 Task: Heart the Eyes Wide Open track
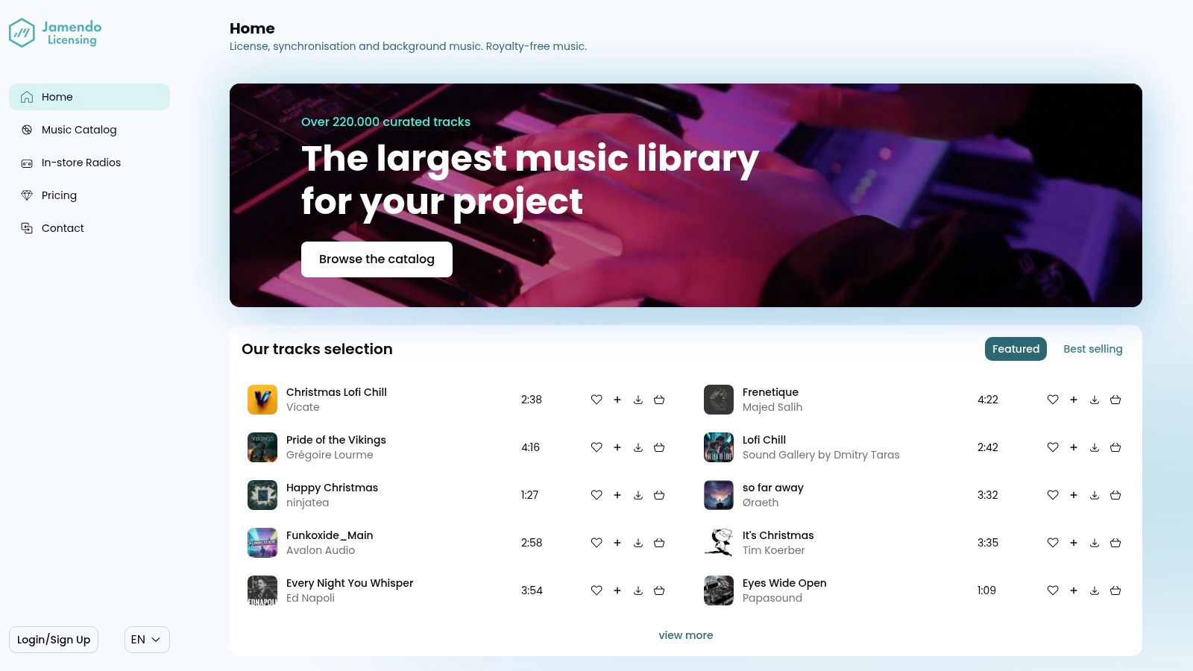pos(1053,590)
